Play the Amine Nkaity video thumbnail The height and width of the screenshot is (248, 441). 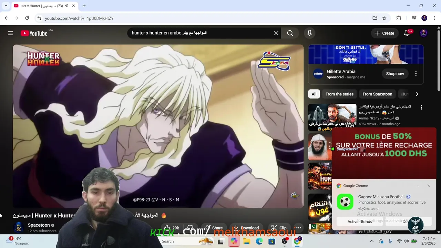(332, 117)
